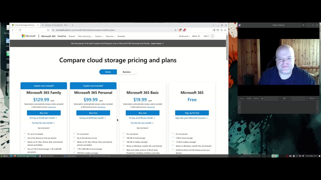The image size is (321, 180).
Task: Open Family Try free for one month
Action: pos(43,123)
